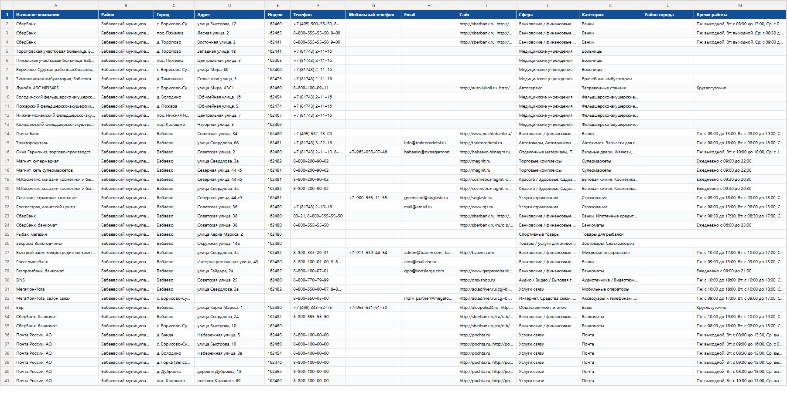This screenshot has height=393, width=787.
Task: Select email 'greencard@soglasie.ru'
Action: coord(429,198)
